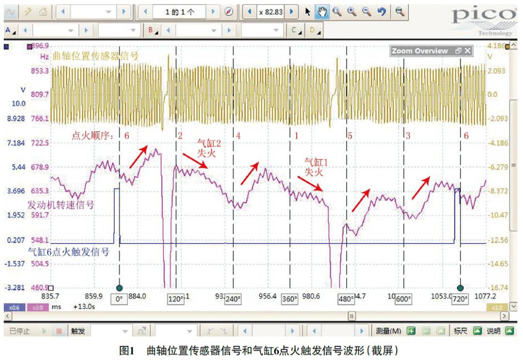Click the zoom to full view icon
Screen dimensions: 523x360
coord(399,12)
